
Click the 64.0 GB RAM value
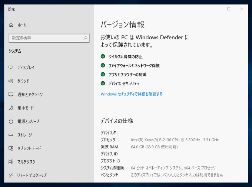(x=154, y=147)
